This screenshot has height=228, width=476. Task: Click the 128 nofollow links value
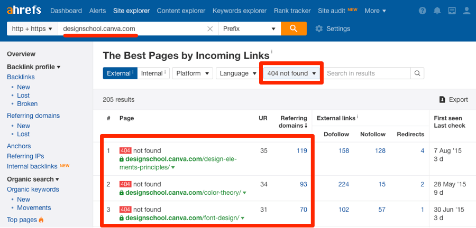(380, 150)
